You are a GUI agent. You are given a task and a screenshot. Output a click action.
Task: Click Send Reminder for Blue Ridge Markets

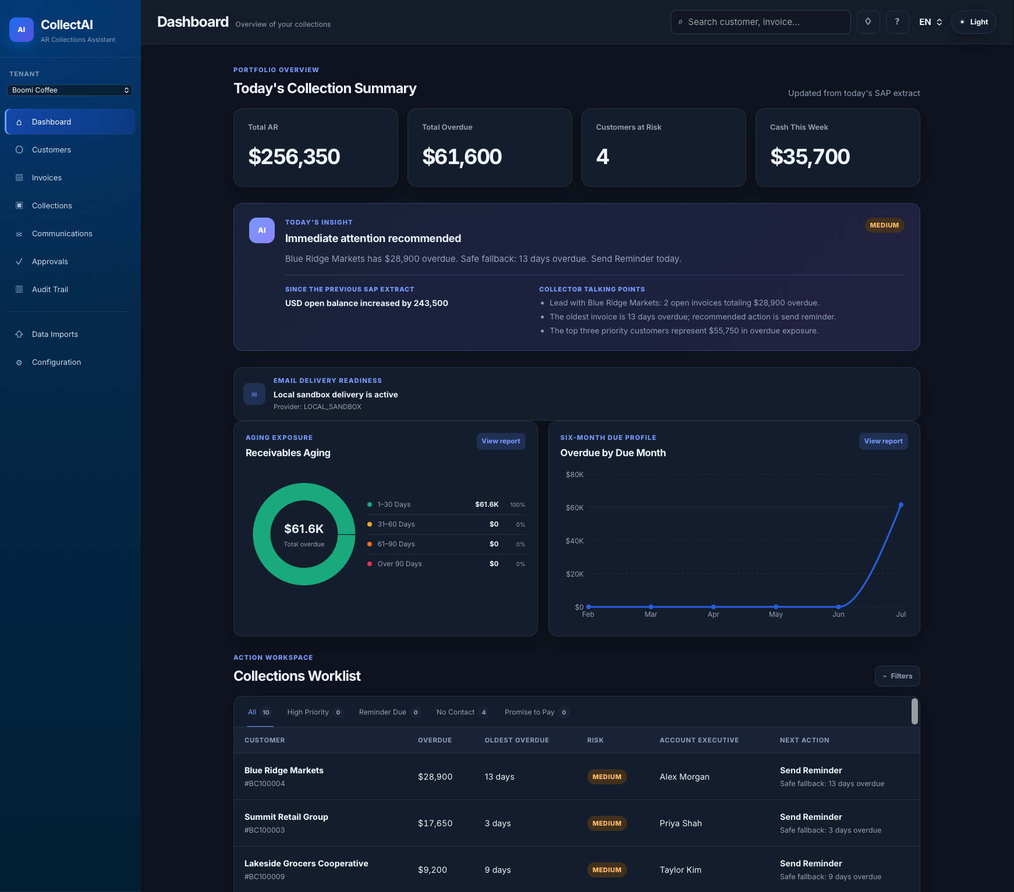(811, 770)
